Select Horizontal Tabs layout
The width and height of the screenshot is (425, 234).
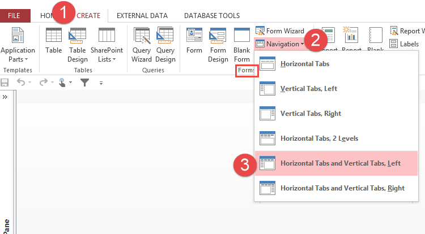[x=336, y=64]
